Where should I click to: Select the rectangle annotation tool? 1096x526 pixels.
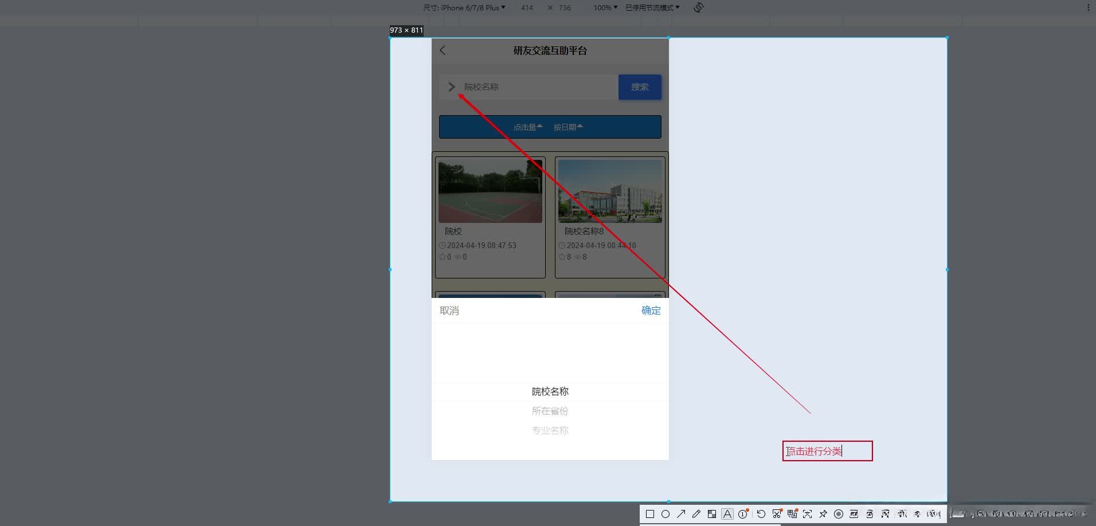tap(650, 514)
